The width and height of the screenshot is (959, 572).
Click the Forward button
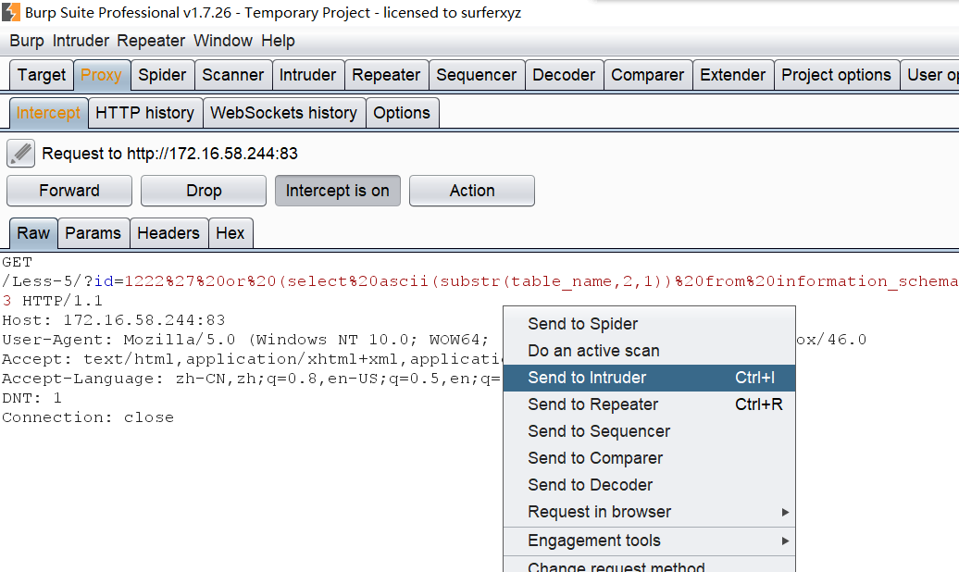point(69,191)
